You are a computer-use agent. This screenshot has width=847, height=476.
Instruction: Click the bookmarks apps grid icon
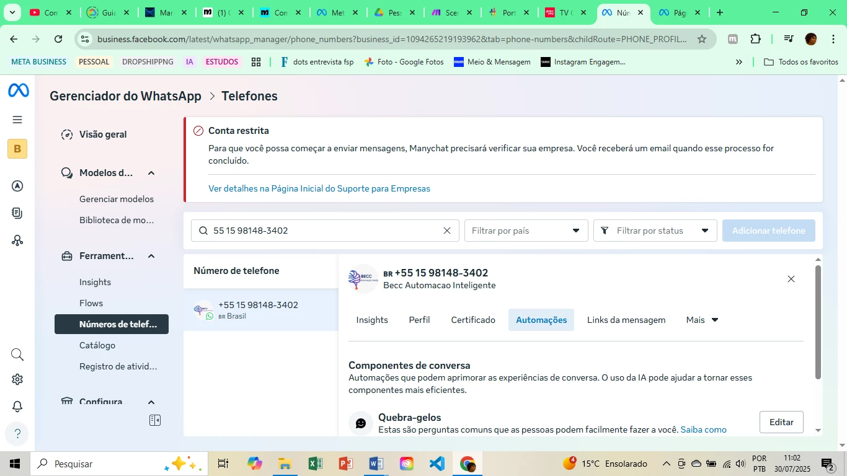point(255,62)
